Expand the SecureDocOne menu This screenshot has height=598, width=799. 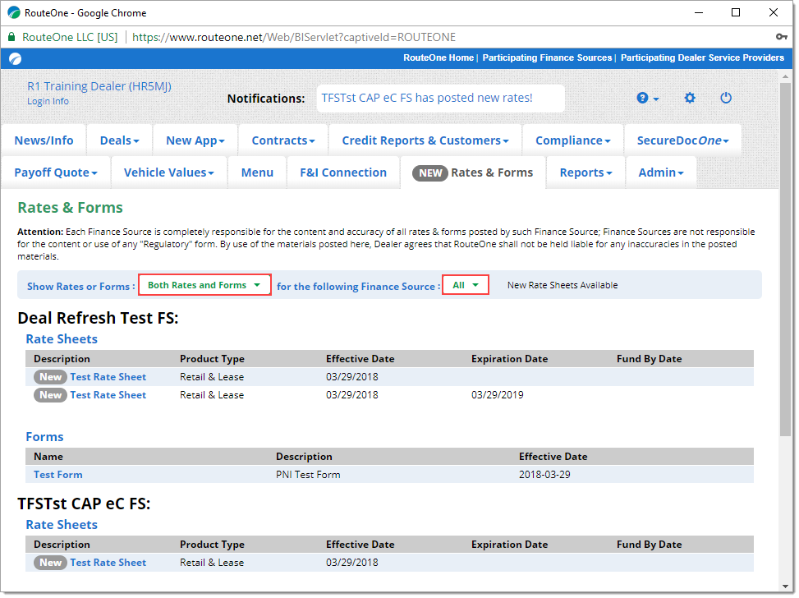683,140
